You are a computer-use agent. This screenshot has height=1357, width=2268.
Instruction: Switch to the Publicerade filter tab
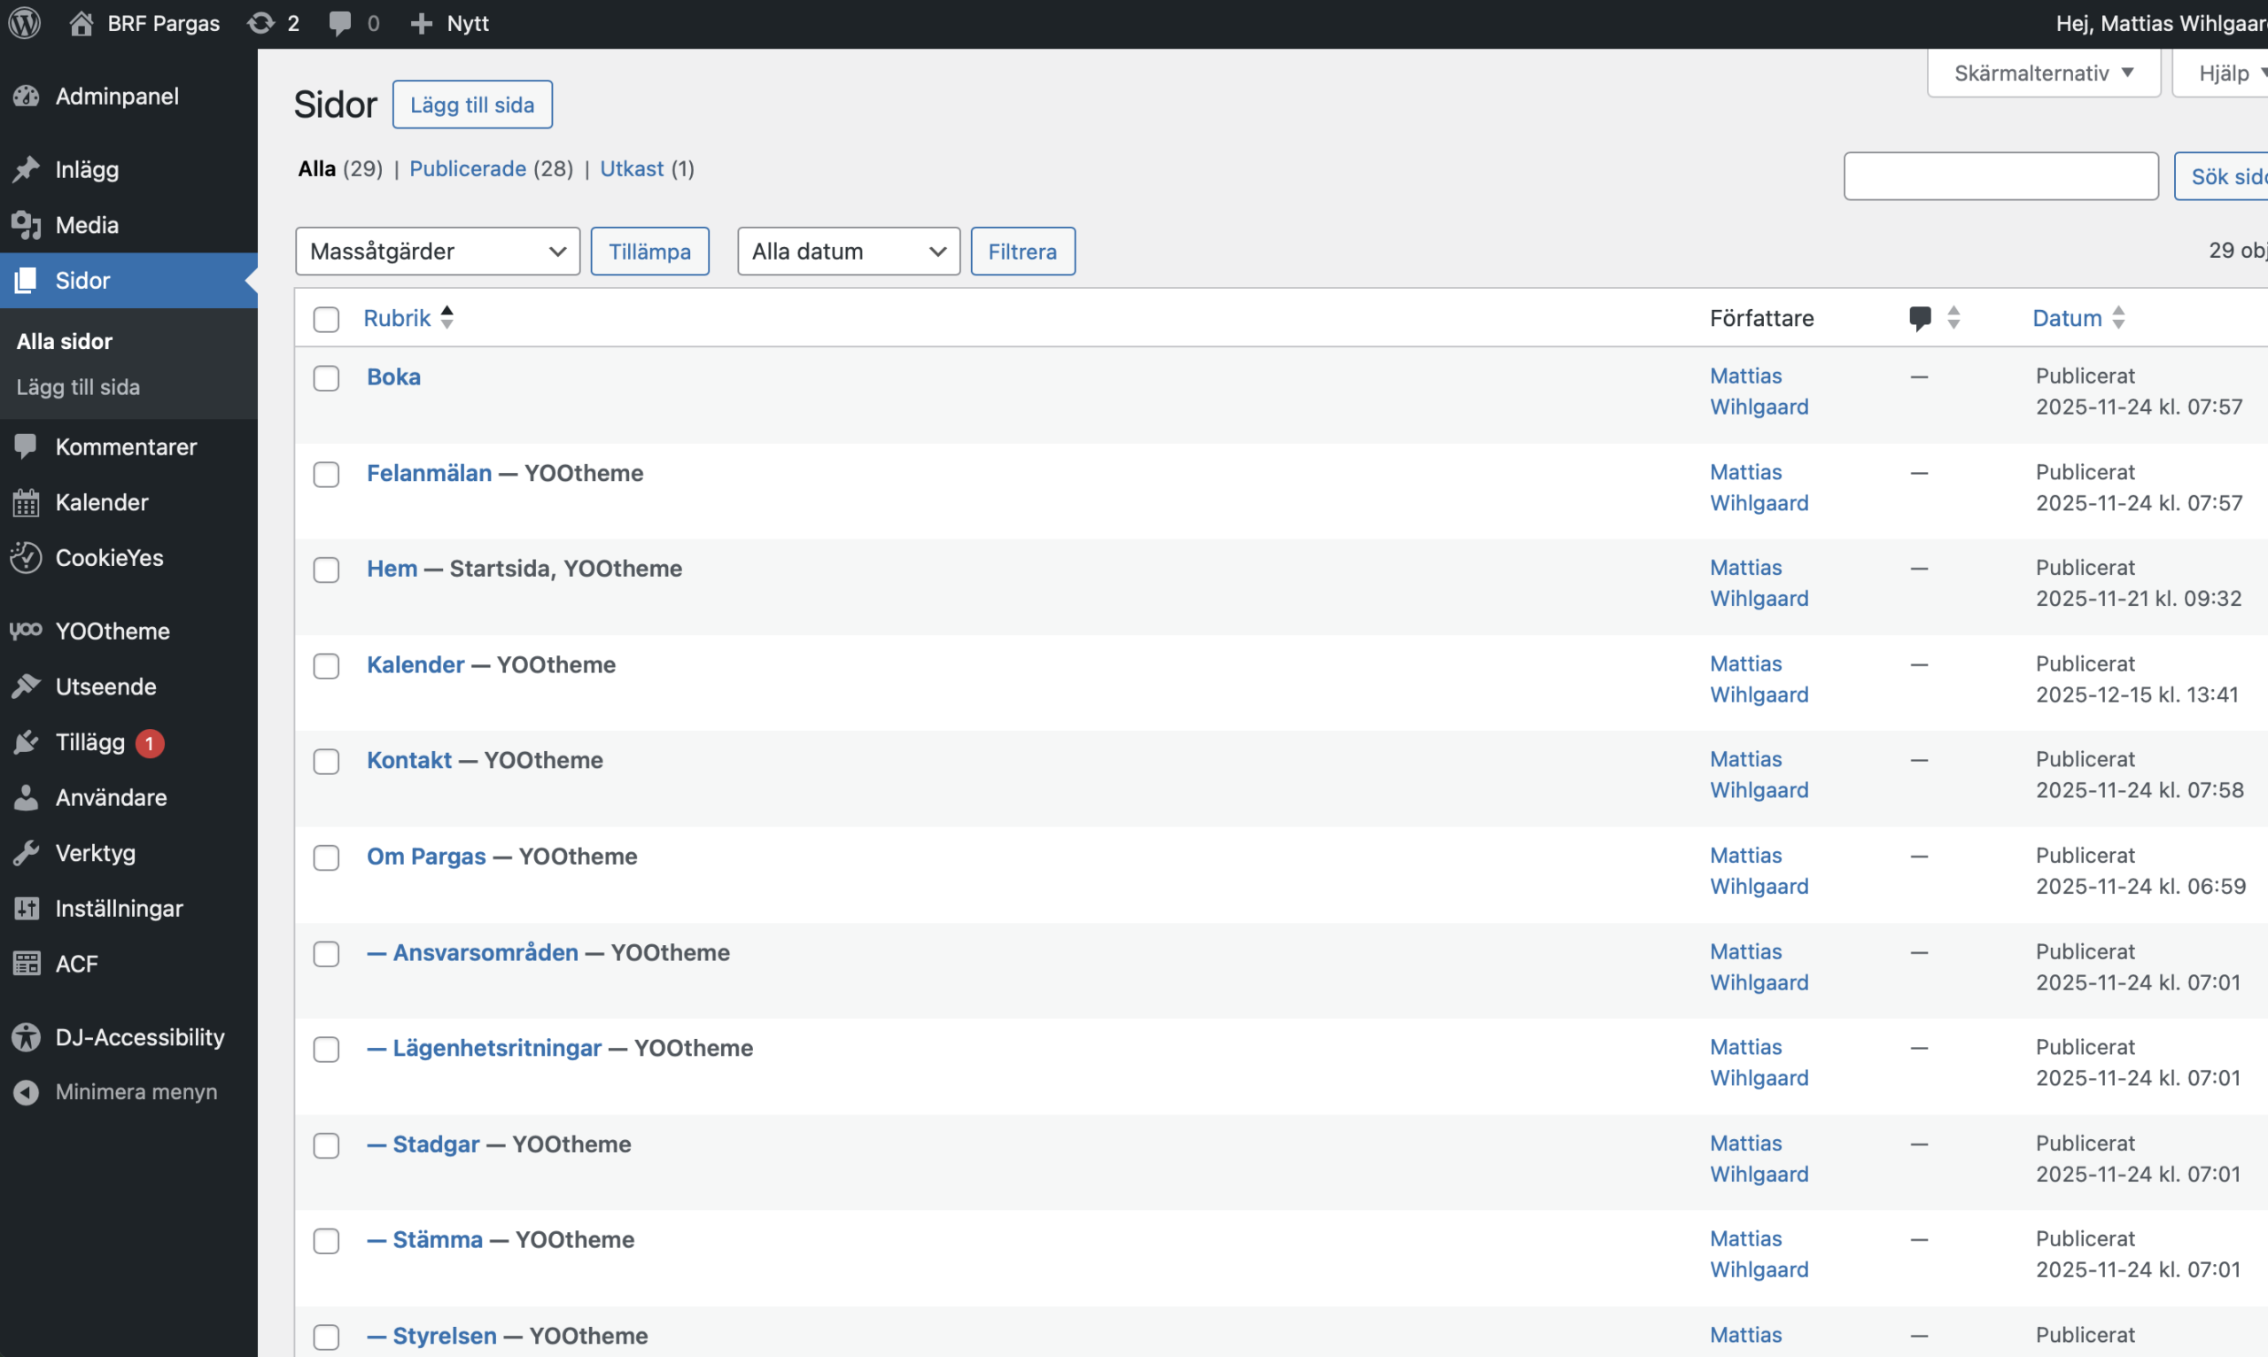tap(467, 169)
